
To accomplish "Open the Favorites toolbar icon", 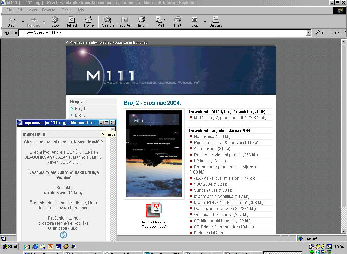I will click(x=124, y=22).
